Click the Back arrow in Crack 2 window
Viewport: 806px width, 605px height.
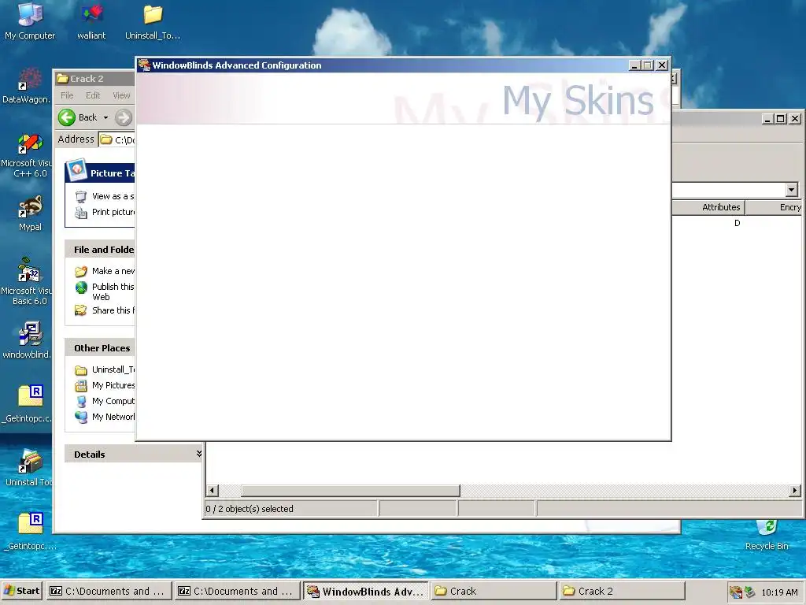(67, 117)
